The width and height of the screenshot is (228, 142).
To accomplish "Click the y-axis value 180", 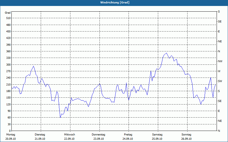I will [x=9, y=91].
